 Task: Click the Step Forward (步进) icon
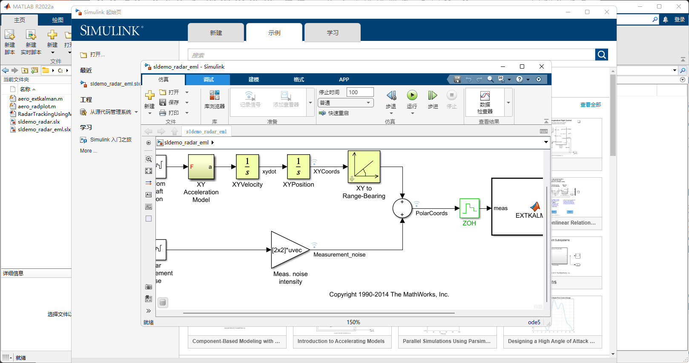click(x=433, y=95)
